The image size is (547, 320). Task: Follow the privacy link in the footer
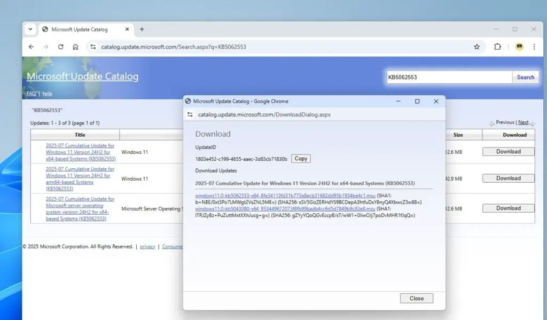click(x=147, y=246)
